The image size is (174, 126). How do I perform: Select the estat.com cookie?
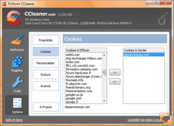tap(72, 62)
